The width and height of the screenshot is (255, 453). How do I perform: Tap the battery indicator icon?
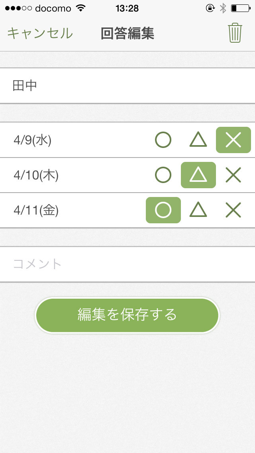pos(240,8)
